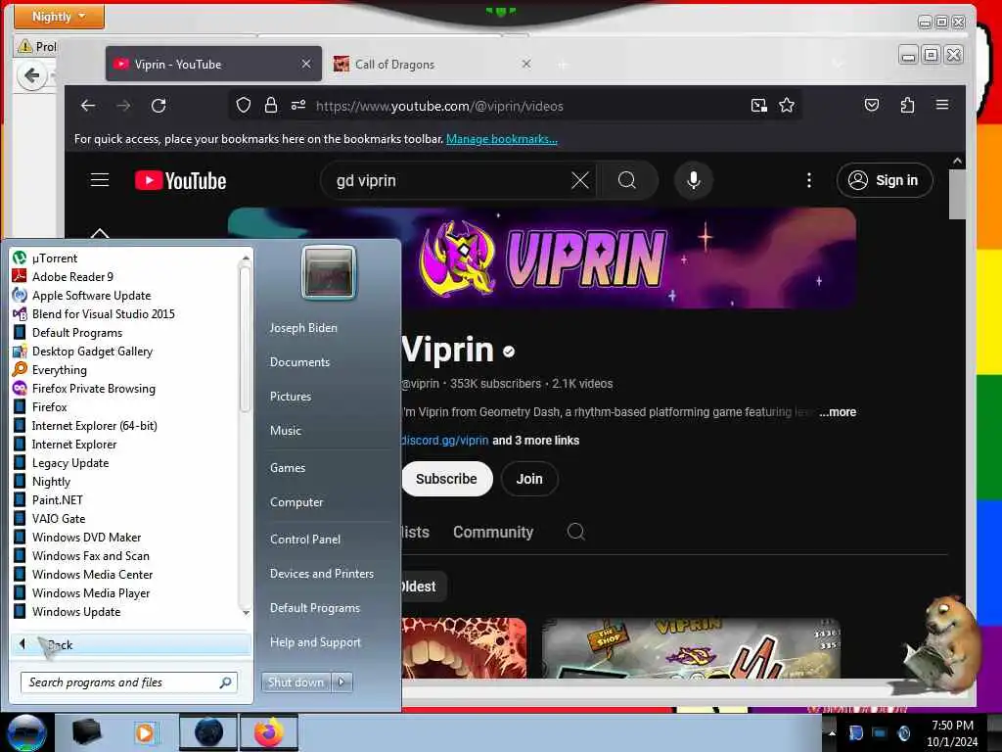Reload the YouTube page

159,106
